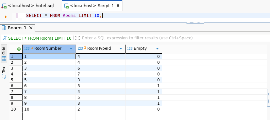
Task: Click Empty cell in row 6
Action: (x=143, y=86)
